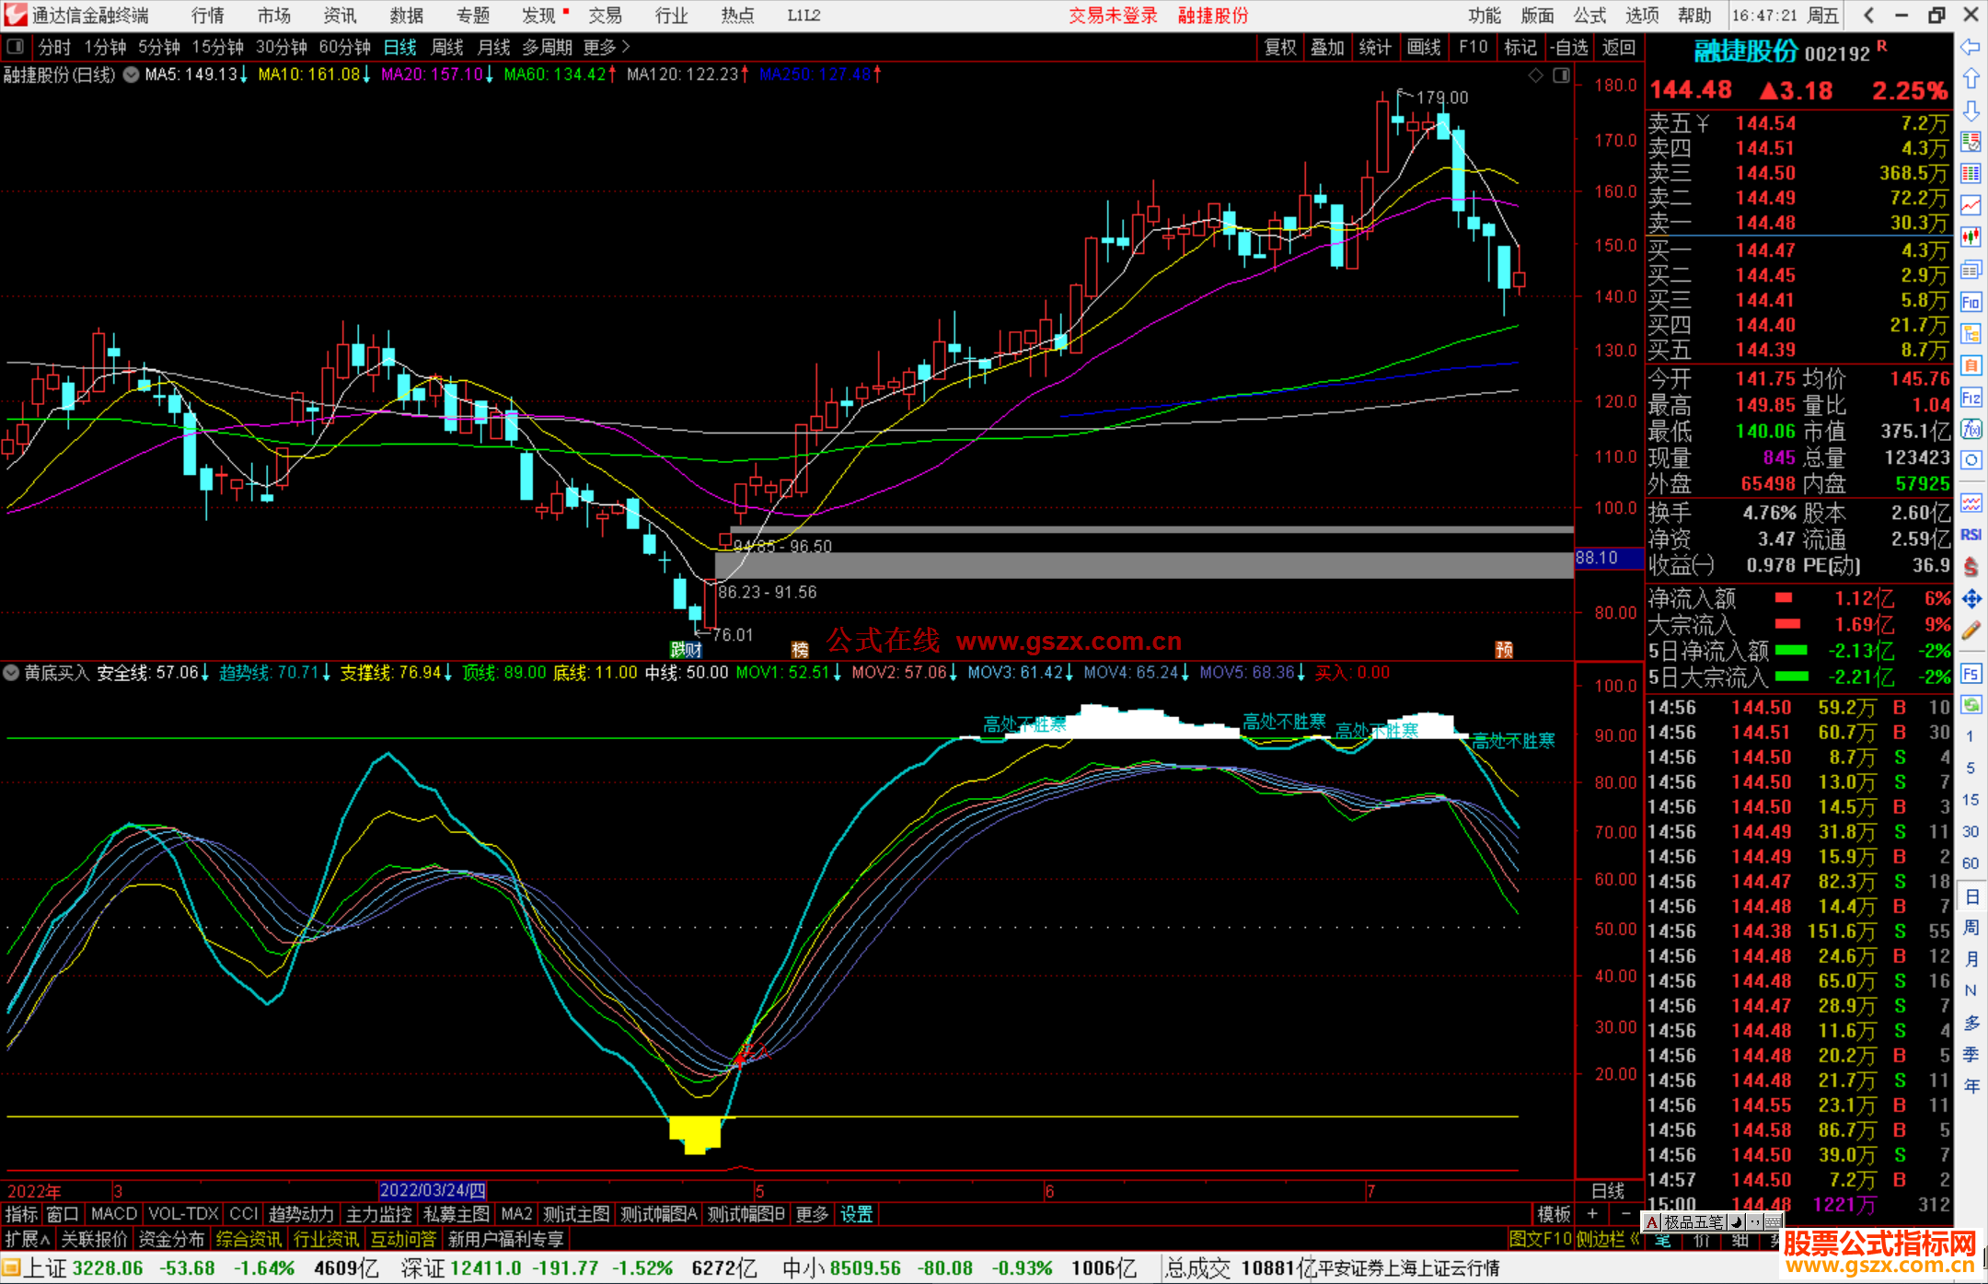This screenshot has height=1284, width=1988.
Task: Click the panel layout icon left of 分时
Action: [16, 46]
